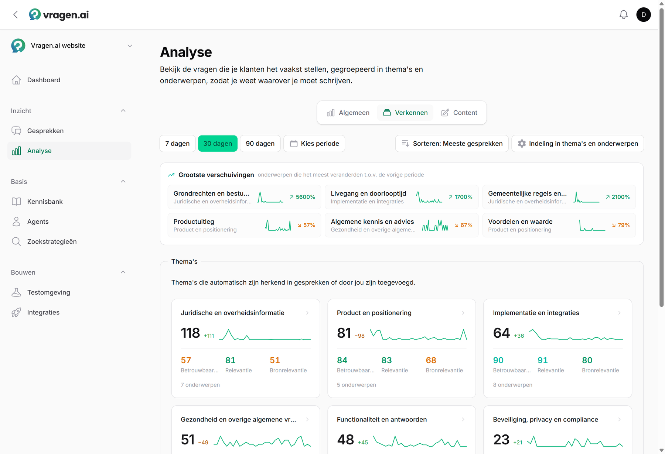Open the user avatar D menu
The height and width of the screenshot is (454, 665).
click(644, 15)
